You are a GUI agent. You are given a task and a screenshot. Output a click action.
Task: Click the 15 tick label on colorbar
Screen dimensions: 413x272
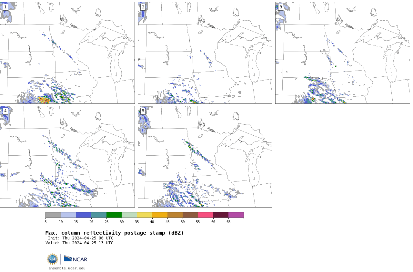pos(76,222)
